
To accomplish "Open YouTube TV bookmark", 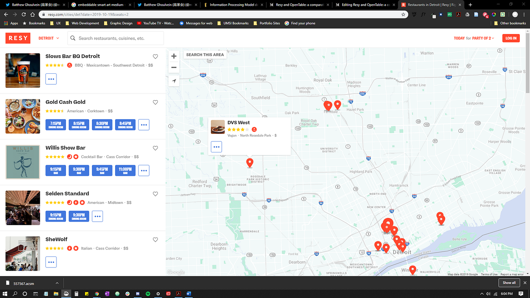I will 155,23.
